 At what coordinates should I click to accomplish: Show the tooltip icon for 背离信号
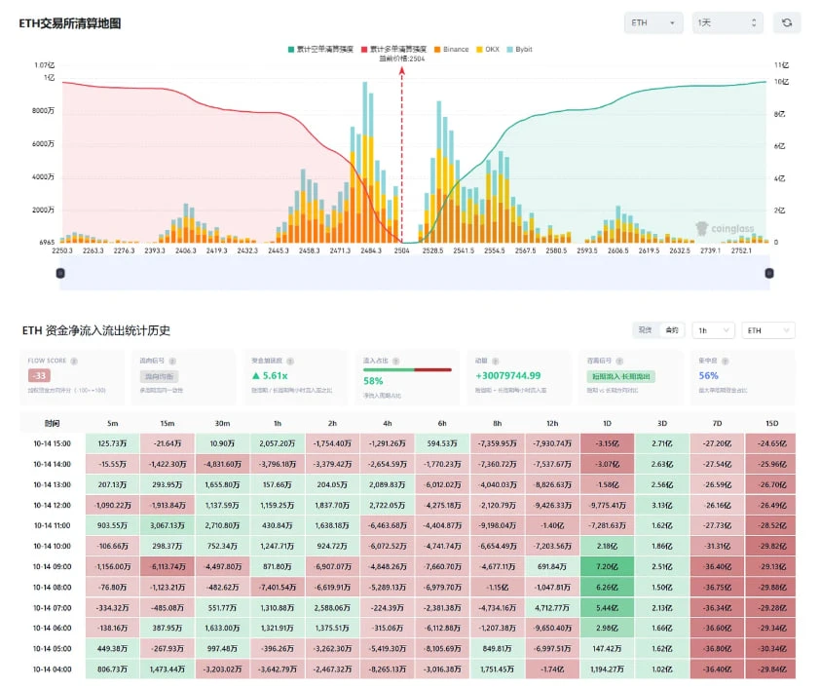[619, 361]
